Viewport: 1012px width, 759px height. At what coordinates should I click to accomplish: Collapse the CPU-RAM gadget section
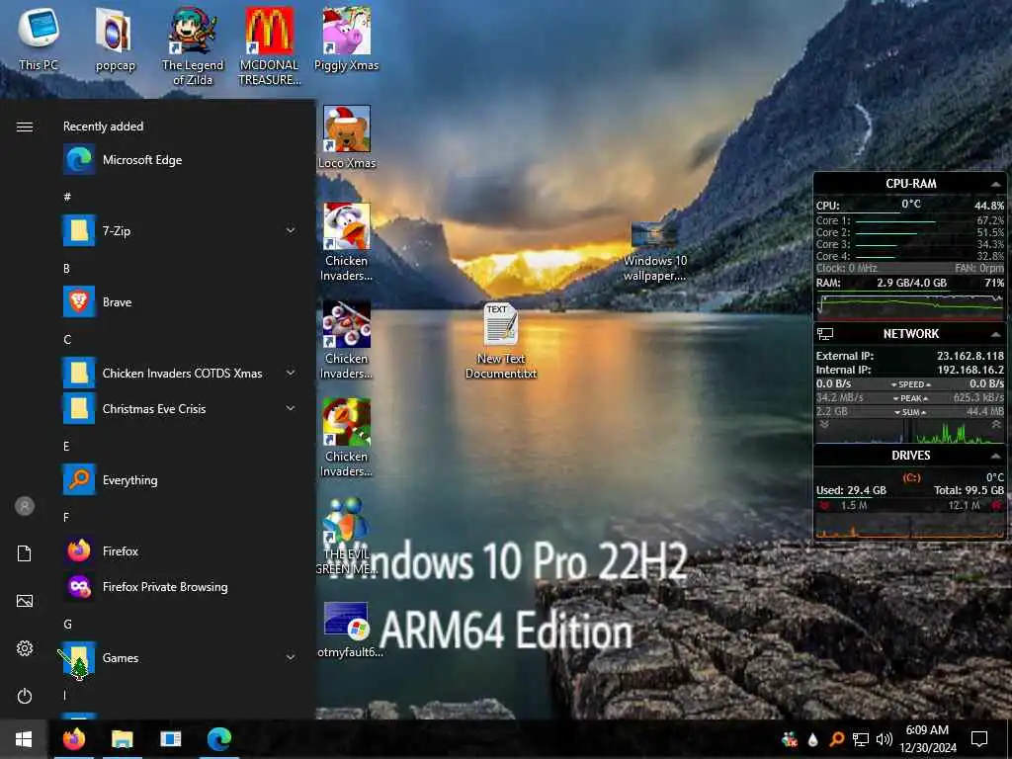[996, 185]
